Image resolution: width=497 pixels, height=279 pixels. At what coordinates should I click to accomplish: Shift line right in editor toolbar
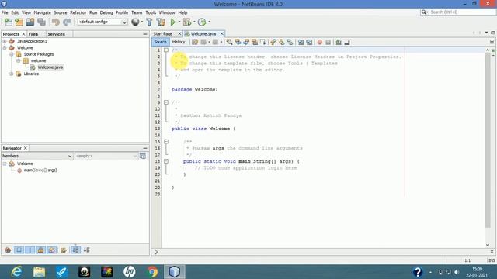tap(309, 42)
